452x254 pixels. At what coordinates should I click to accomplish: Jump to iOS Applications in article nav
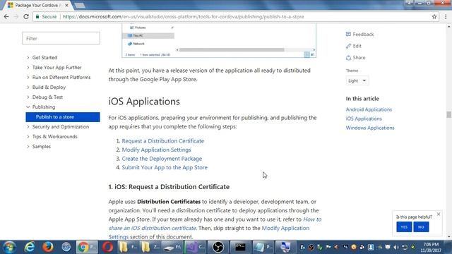364,119
